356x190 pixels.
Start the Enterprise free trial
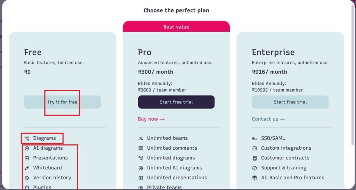[290, 102]
